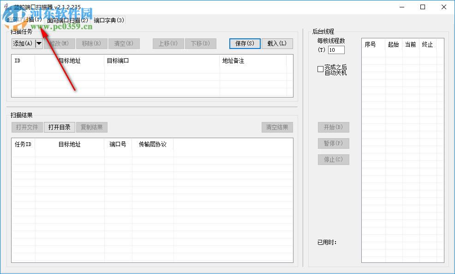The width and height of the screenshot is (455, 274).
Task: Click the 起始 column header
Action: point(394,44)
